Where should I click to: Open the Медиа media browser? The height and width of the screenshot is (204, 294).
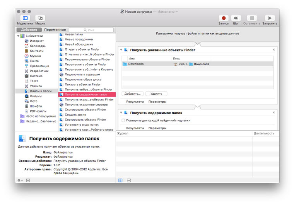(x=40, y=18)
